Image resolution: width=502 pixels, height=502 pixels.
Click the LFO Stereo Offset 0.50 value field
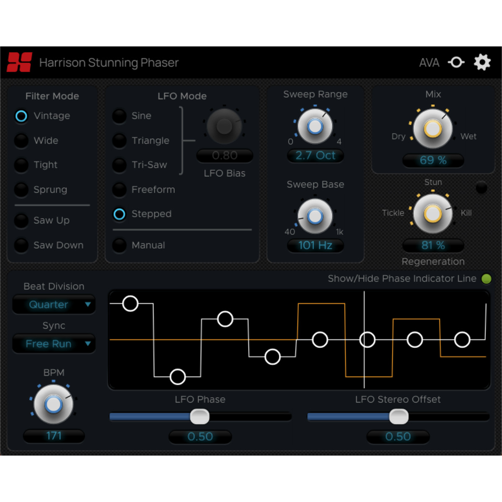click(x=398, y=437)
